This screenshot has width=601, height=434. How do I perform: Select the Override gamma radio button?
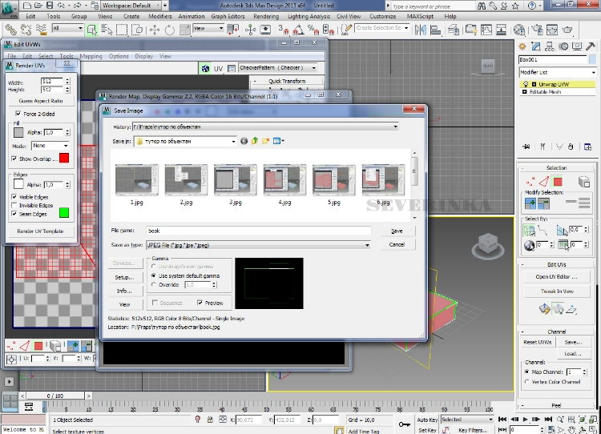pos(154,284)
